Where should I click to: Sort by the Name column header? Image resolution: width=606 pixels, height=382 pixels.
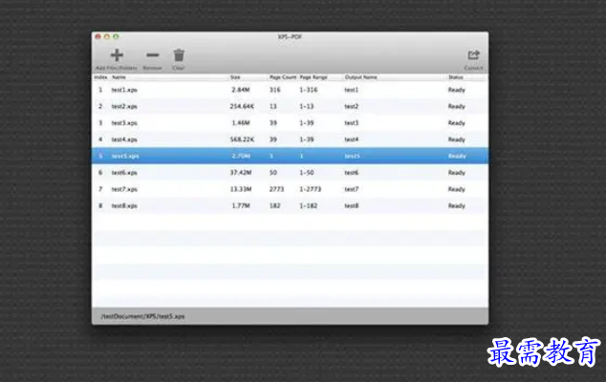click(119, 77)
